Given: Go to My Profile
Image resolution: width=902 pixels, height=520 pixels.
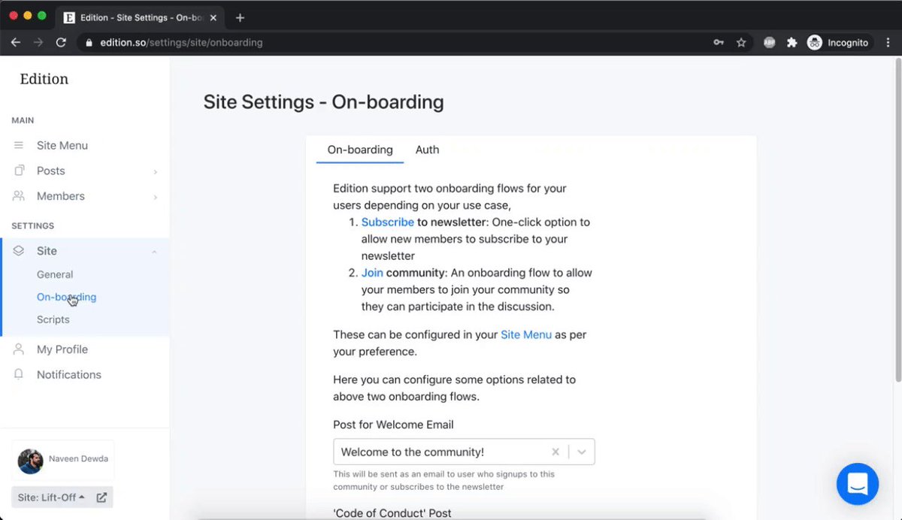Looking at the screenshot, I should pos(62,349).
